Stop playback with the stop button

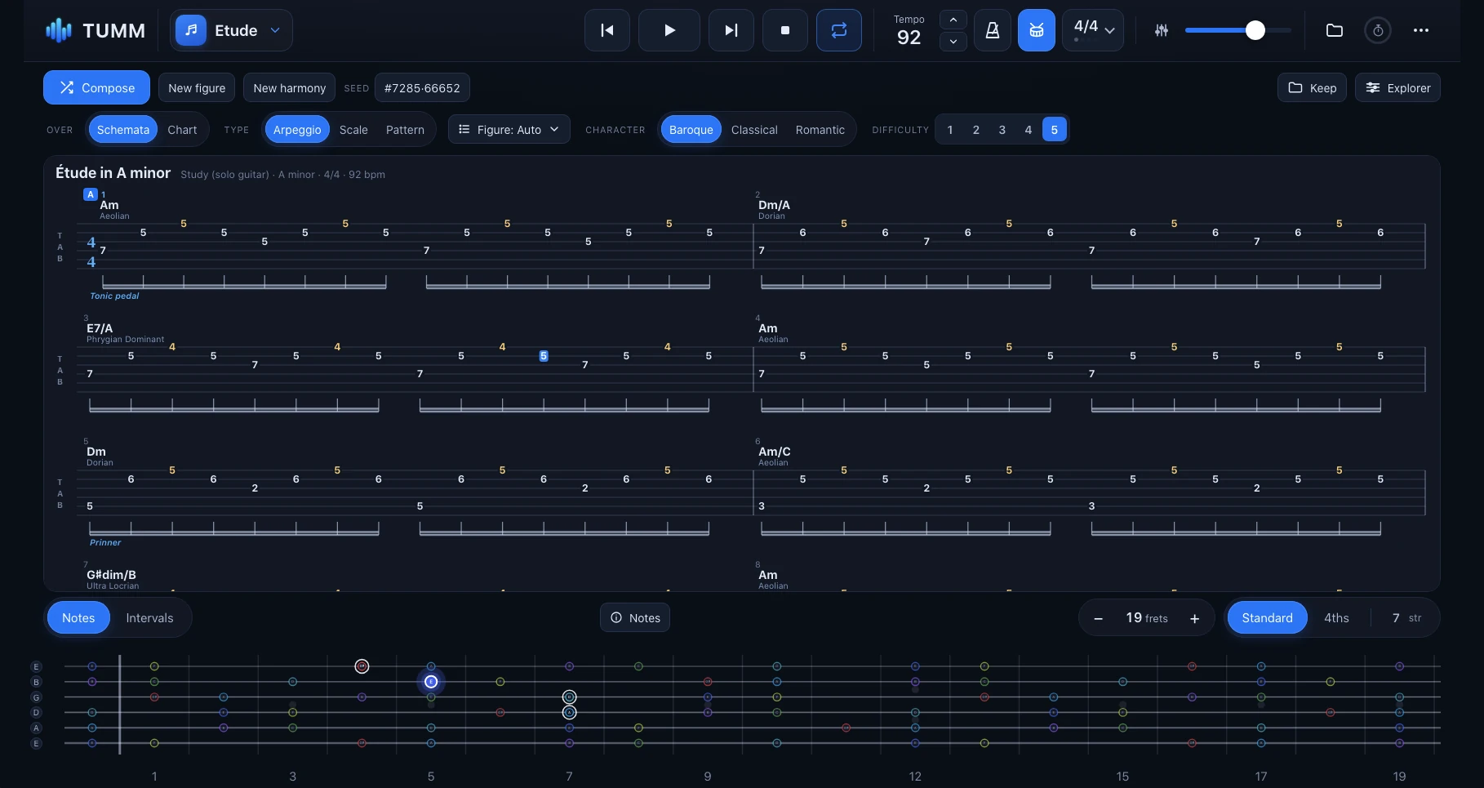click(x=785, y=30)
